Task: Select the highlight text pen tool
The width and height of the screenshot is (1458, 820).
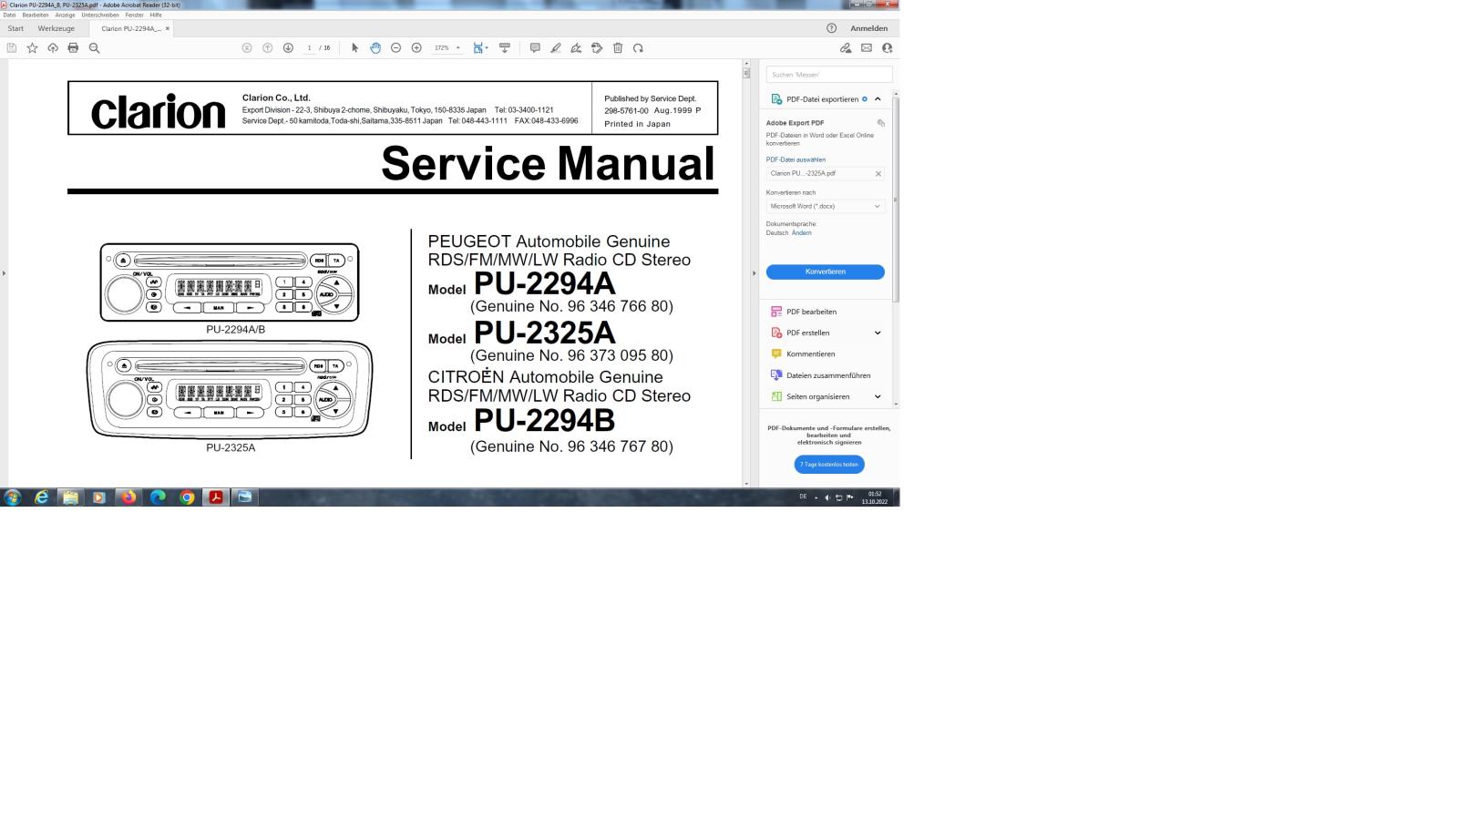Action: point(556,48)
